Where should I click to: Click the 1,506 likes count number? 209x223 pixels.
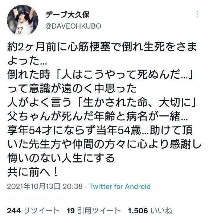pyautogui.click(x=138, y=211)
